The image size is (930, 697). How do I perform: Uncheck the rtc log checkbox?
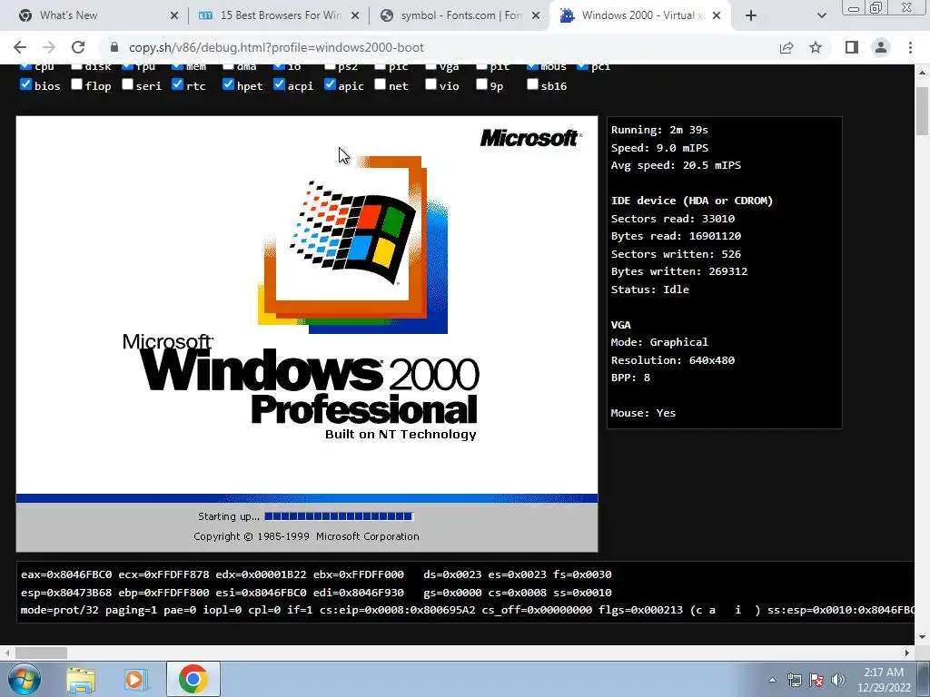pyautogui.click(x=177, y=84)
